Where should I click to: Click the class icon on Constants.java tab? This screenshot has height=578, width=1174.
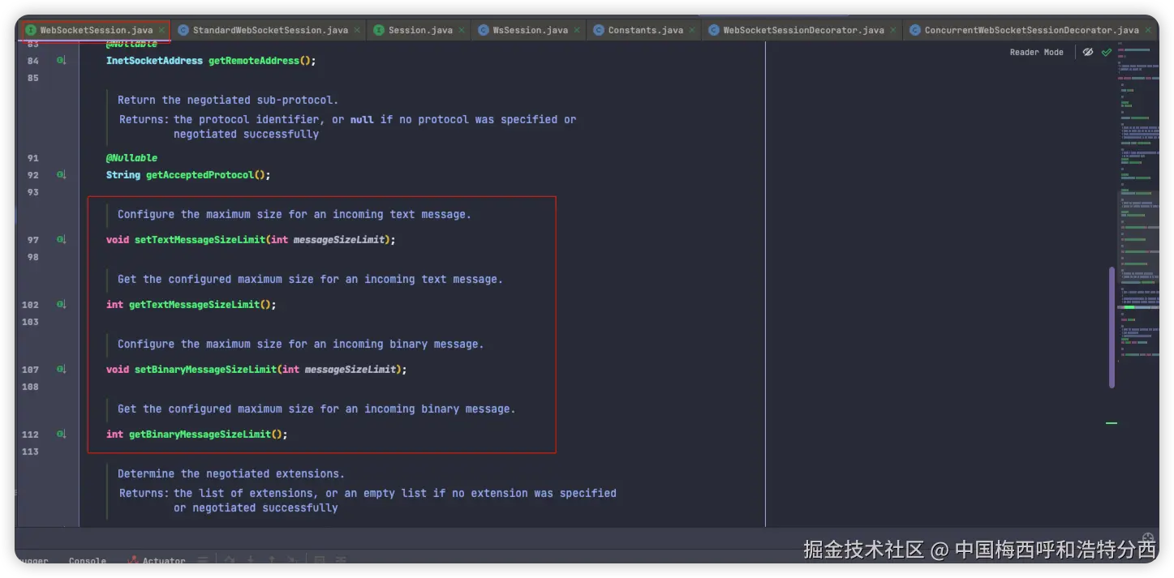(x=599, y=30)
